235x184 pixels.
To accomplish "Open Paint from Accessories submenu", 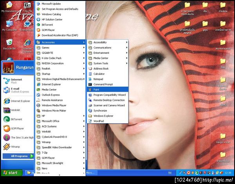I will tap(108, 89).
